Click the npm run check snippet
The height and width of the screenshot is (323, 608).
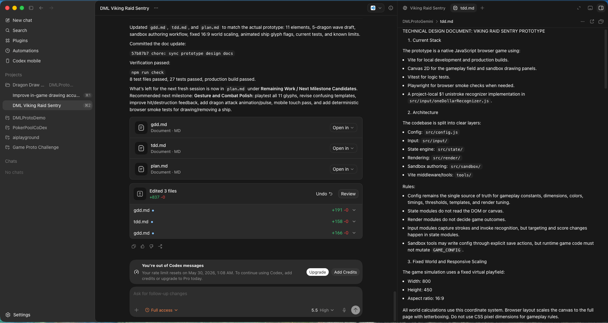coord(148,73)
